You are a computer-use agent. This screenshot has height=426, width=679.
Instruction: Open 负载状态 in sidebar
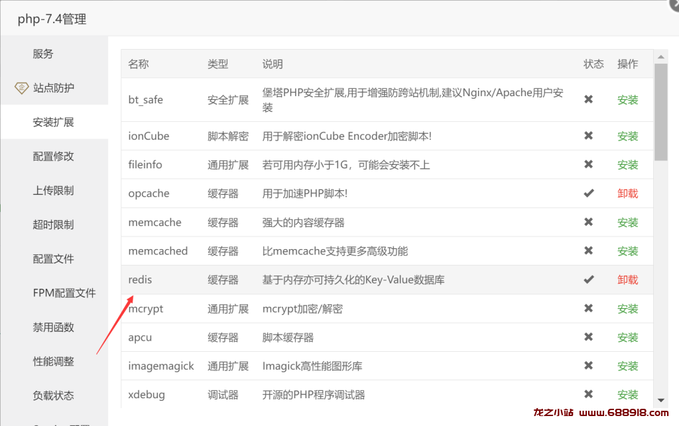(53, 396)
